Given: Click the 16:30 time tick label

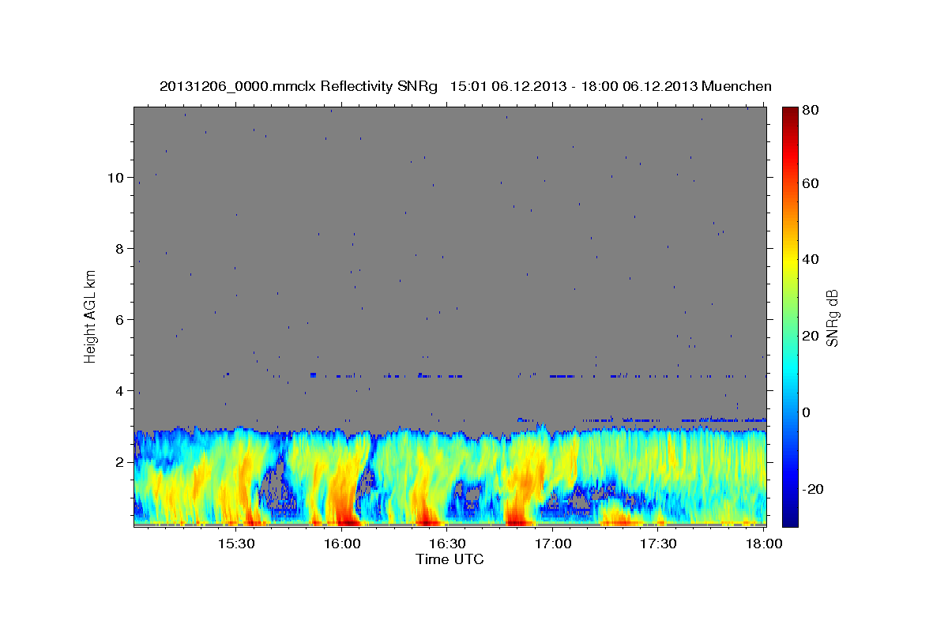Looking at the screenshot, I should (447, 544).
